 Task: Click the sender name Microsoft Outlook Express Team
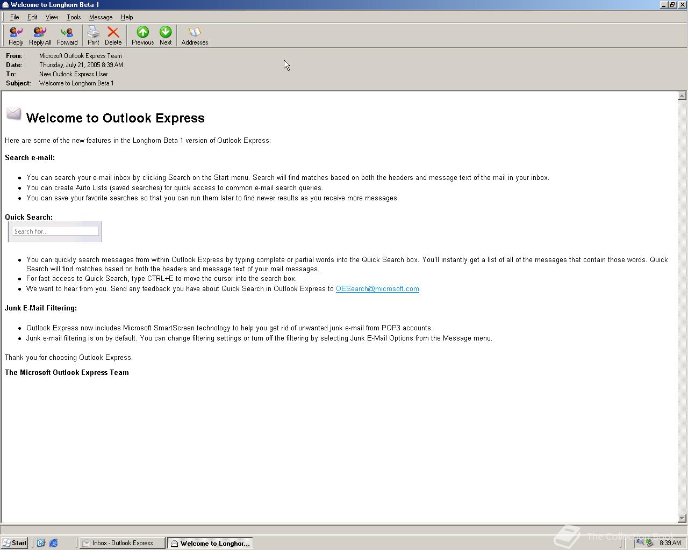(x=81, y=56)
